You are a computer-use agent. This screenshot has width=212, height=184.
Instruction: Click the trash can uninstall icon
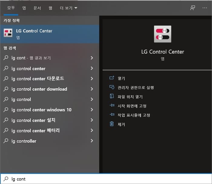point(112,124)
